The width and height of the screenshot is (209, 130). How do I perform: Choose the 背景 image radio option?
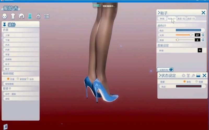click(x=197, y=81)
